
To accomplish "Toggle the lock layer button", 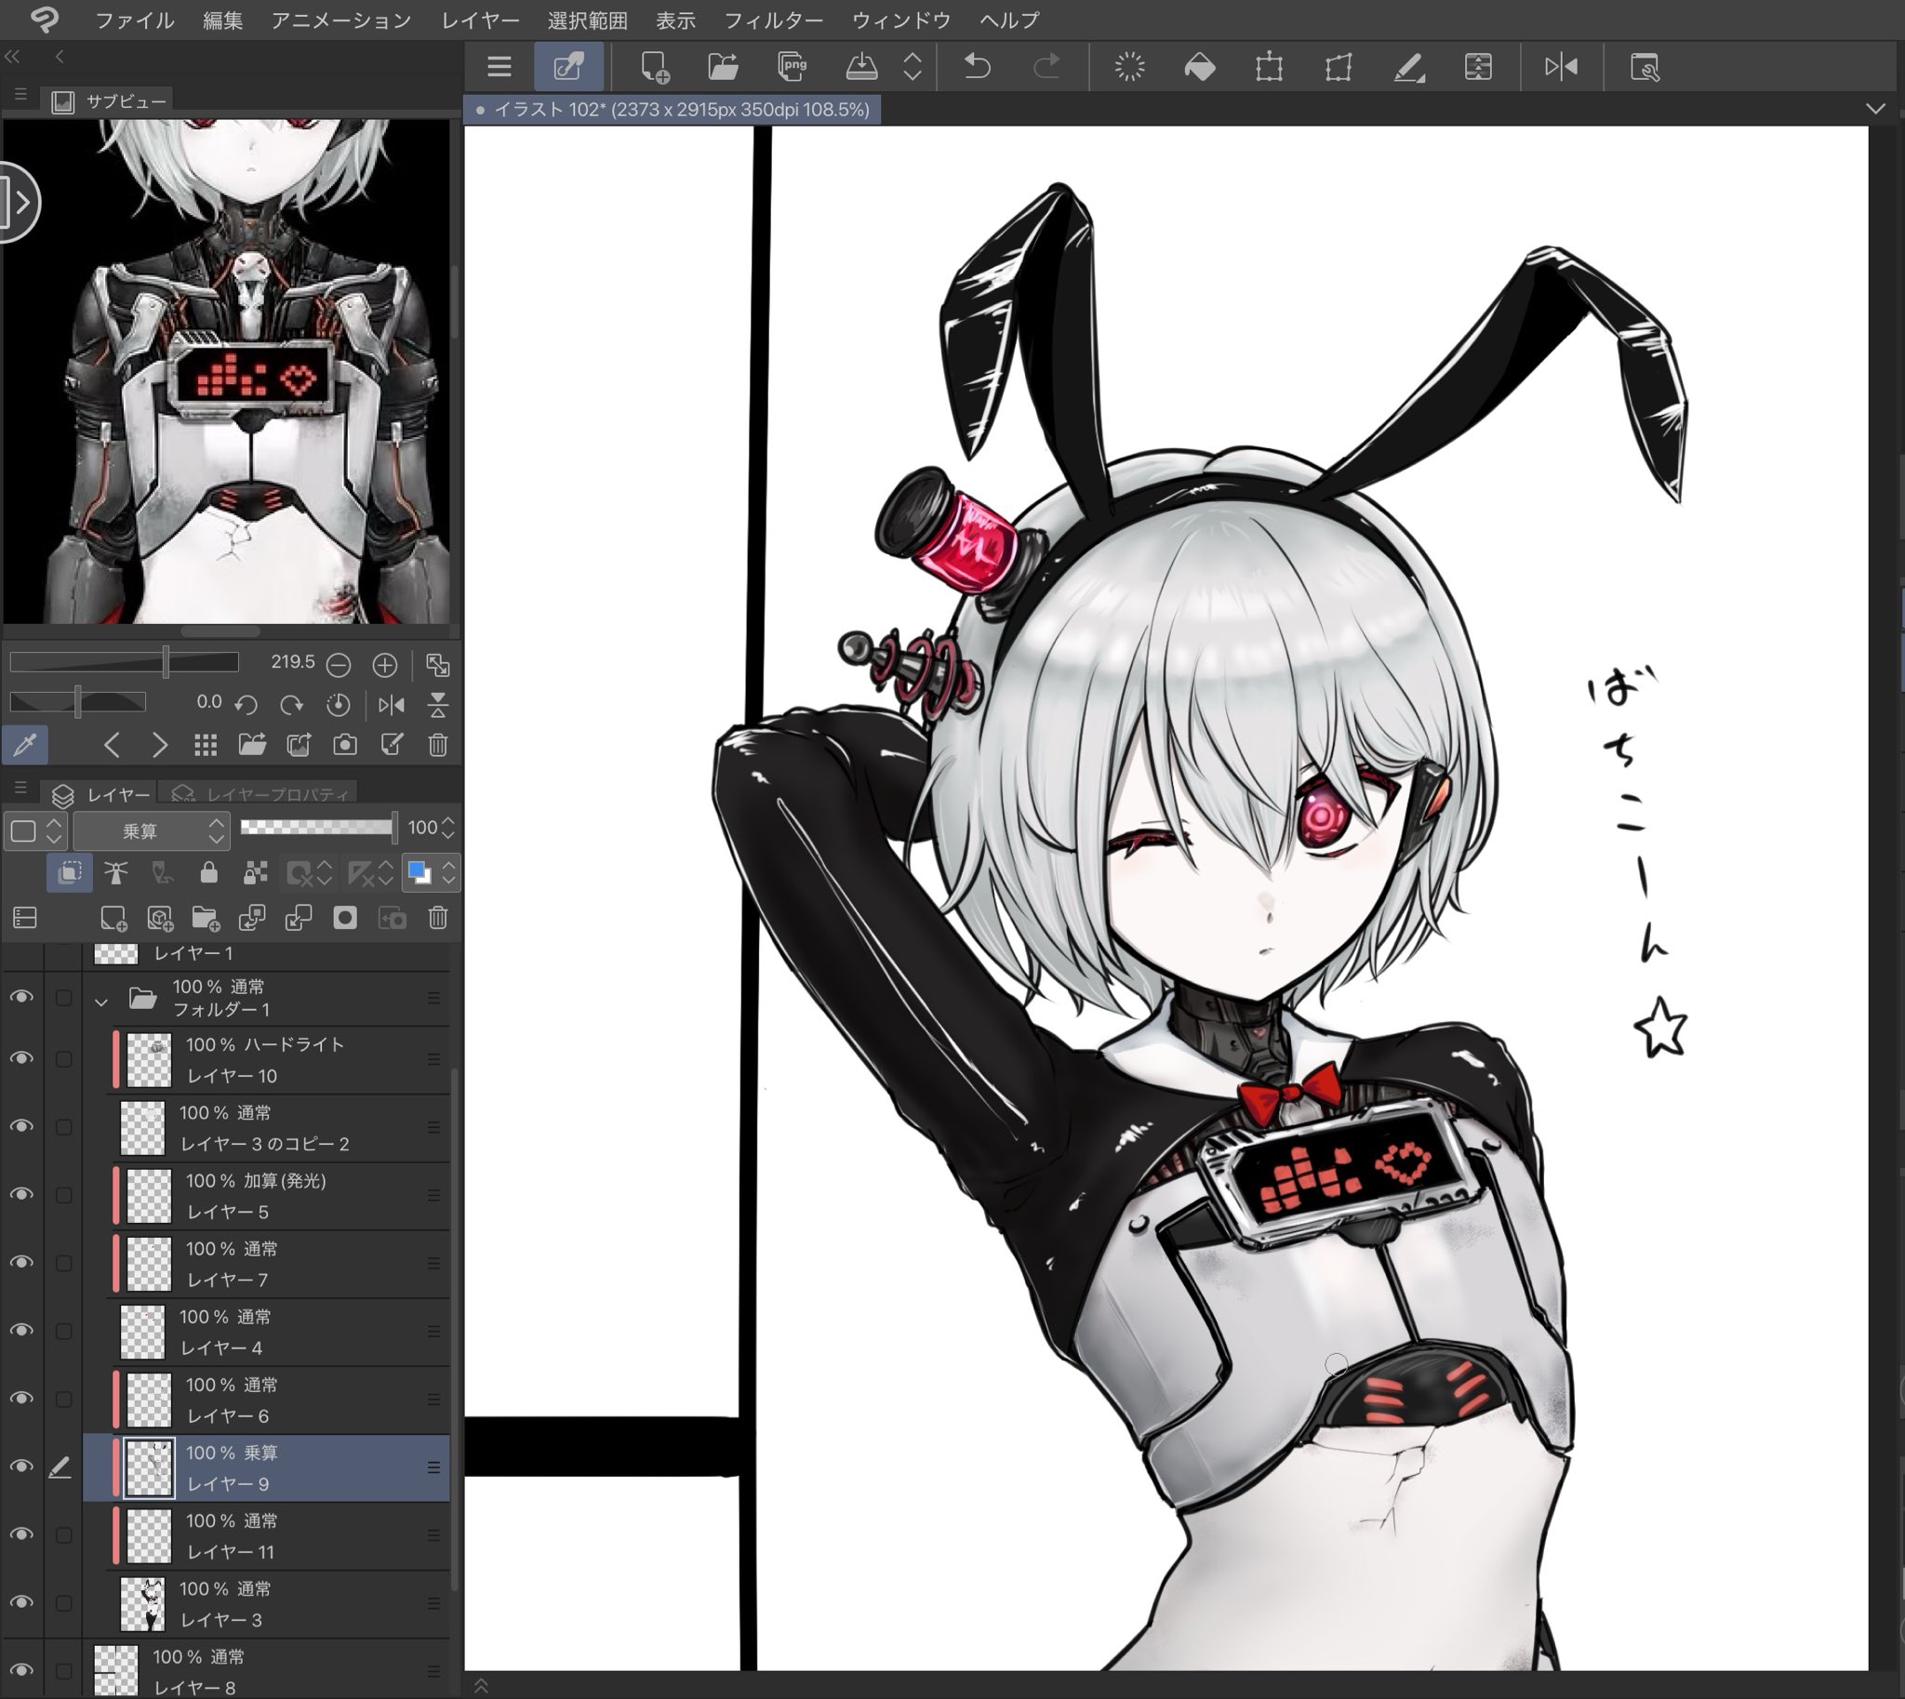I will [208, 873].
